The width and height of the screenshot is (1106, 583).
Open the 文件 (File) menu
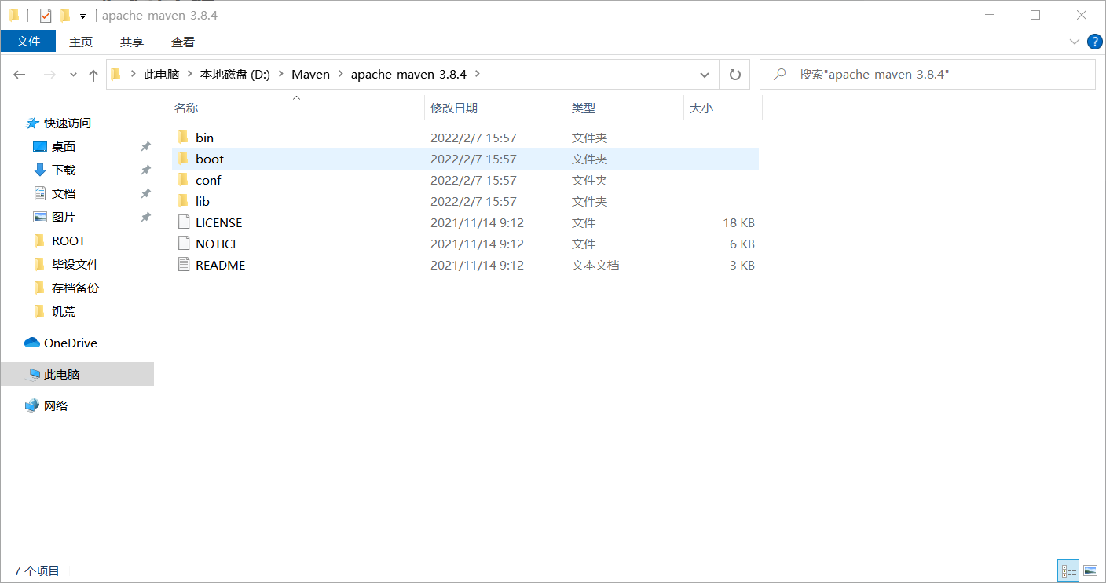pos(28,42)
